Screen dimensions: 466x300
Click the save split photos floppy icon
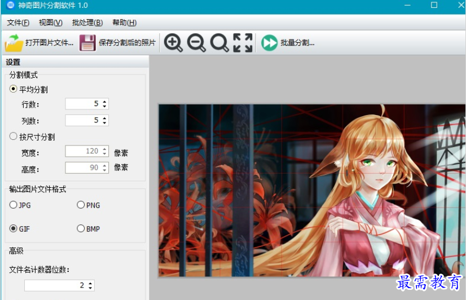87,43
